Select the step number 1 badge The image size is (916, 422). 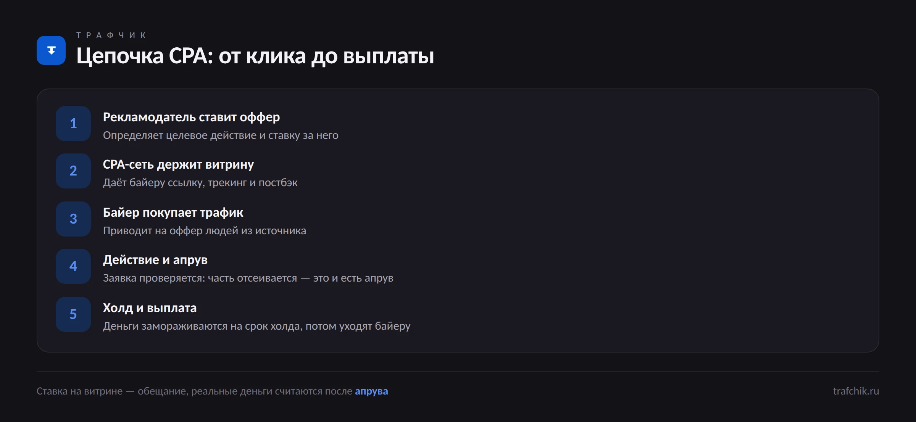click(x=73, y=124)
